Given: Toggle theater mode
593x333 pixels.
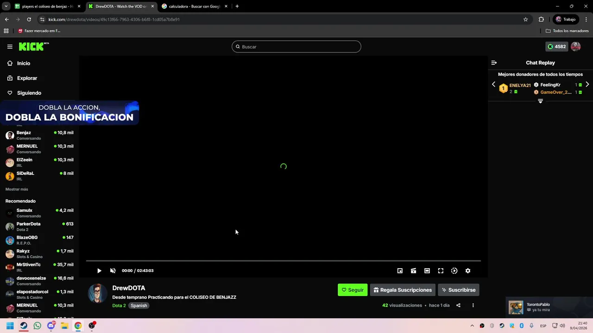Looking at the screenshot, I should point(427,271).
